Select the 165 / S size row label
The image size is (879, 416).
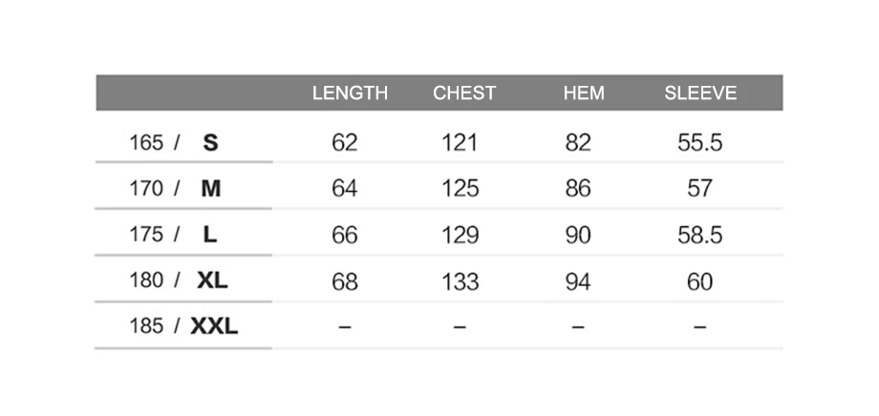pyautogui.click(x=174, y=143)
